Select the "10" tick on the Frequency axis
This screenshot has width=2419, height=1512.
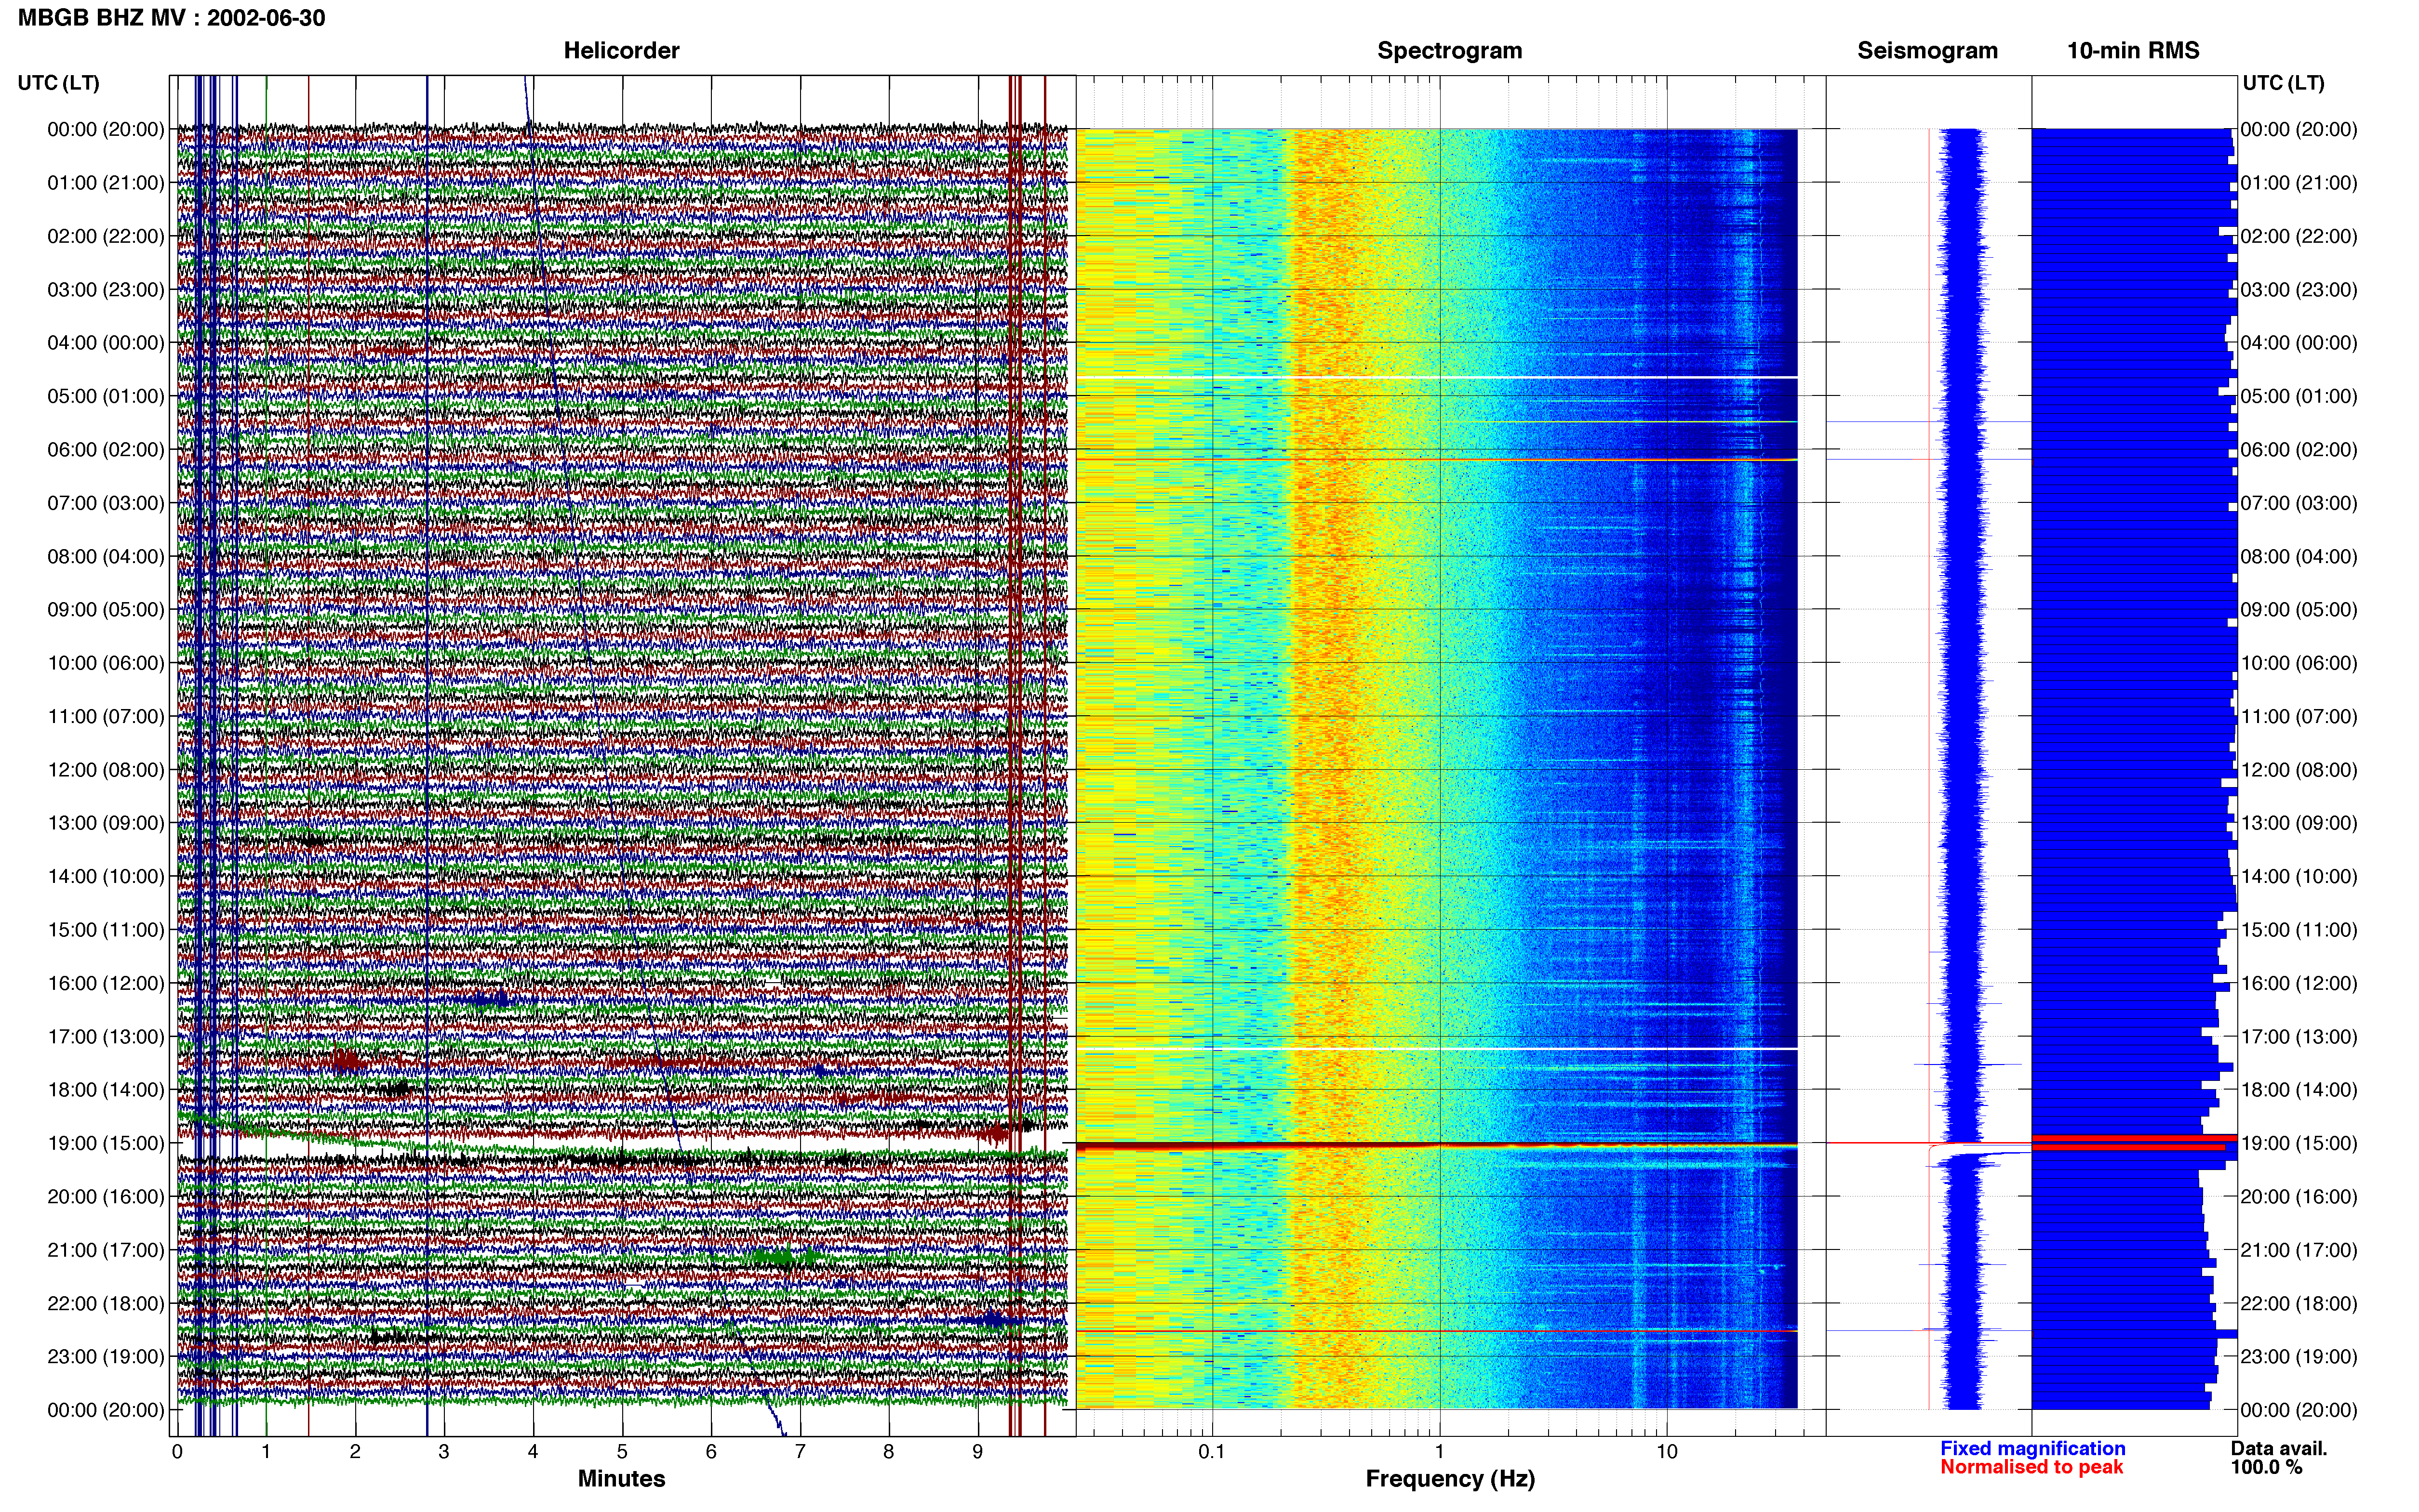pyautogui.click(x=1667, y=1452)
